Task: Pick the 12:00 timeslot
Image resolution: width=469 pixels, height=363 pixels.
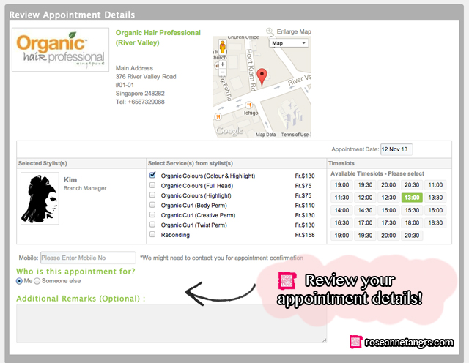Action: pos(365,198)
